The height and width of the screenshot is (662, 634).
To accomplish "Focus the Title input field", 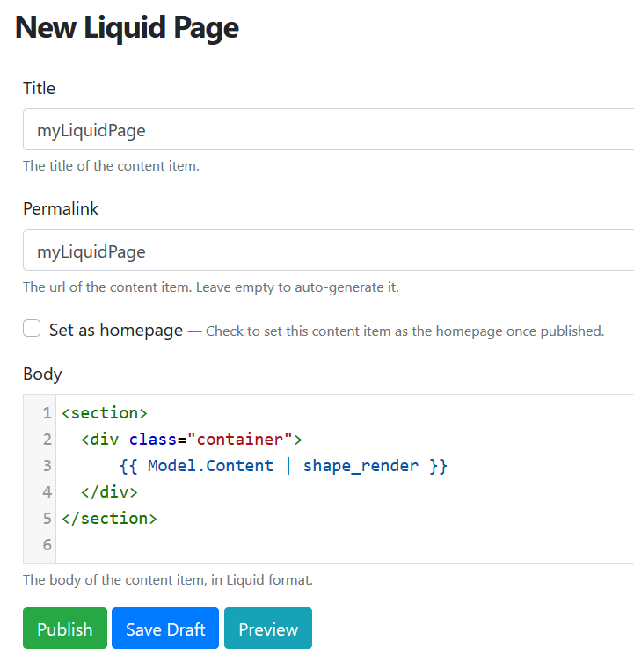I will 329,129.
